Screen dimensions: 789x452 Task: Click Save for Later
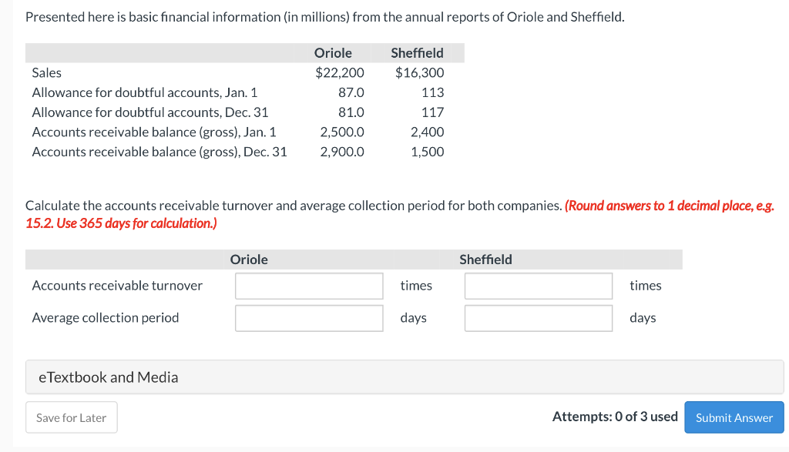pos(71,417)
